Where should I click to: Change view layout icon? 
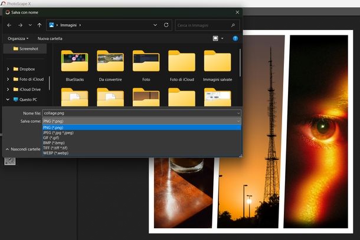[x=215, y=38]
